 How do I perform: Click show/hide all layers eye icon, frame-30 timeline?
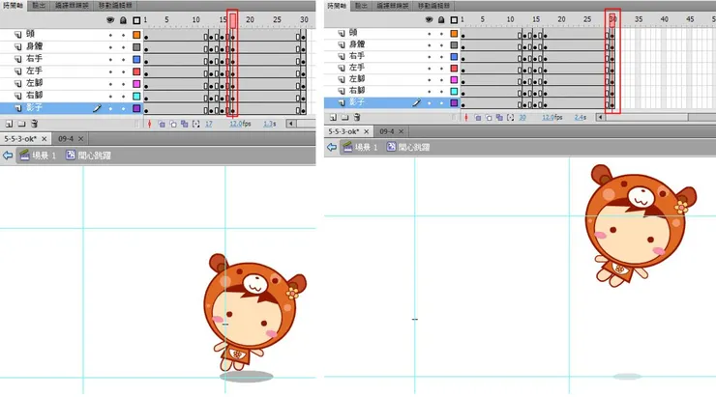click(x=429, y=19)
